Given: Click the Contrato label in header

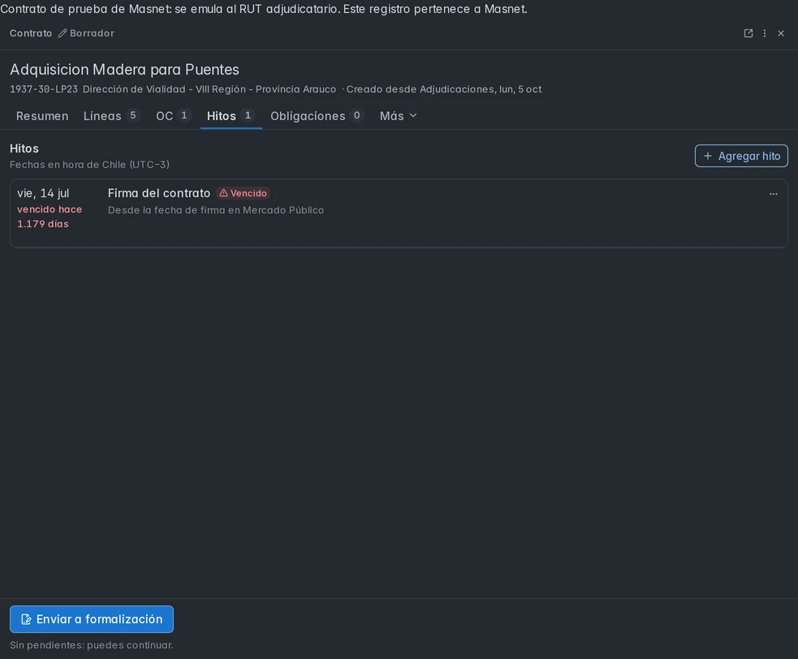Looking at the screenshot, I should (x=31, y=33).
